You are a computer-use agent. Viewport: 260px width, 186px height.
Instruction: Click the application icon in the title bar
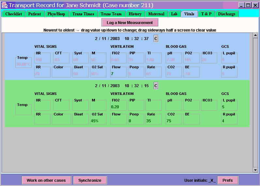tap(5, 5)
